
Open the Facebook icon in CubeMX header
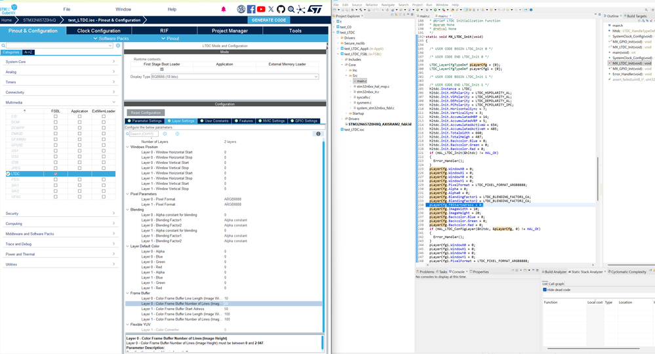click(x=251, y=9)
